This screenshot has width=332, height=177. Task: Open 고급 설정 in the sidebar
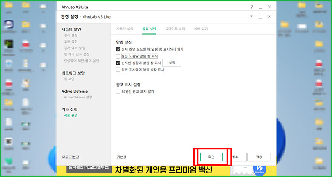pyautogui.click(x=71, y=42)
